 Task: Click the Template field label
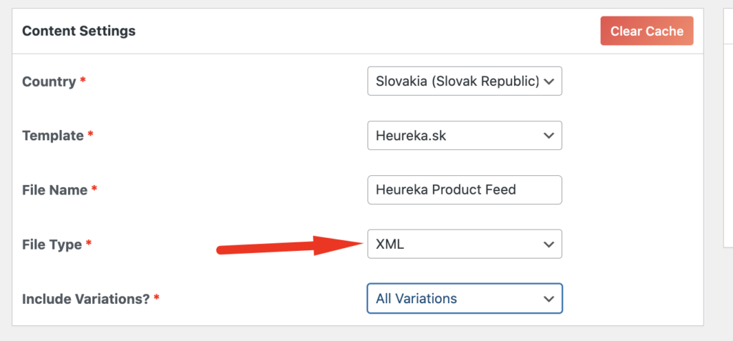[x=53, y=136]
